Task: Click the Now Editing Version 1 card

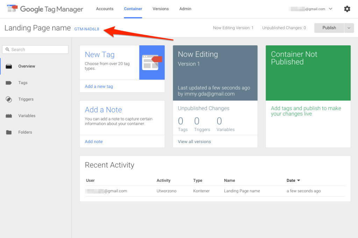Action: pyautogui.click(x=215, y=73)
